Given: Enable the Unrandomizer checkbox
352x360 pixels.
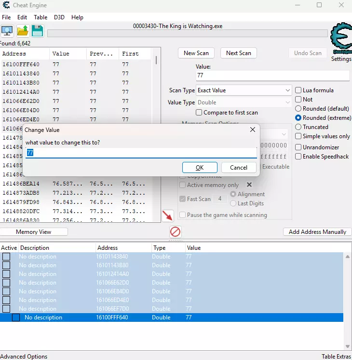Looking at the screenshot, I should [x=298, y=147].
